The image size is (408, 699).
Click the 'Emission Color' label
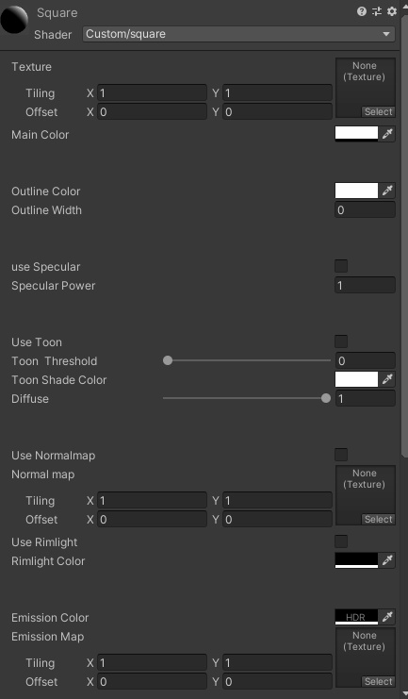tap(50, 618)
